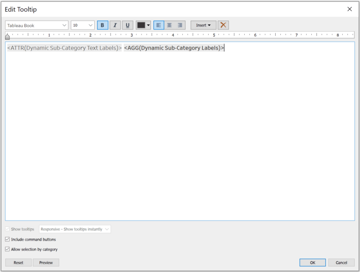
Task: Align text left
Action: click(x=158, y=25)
